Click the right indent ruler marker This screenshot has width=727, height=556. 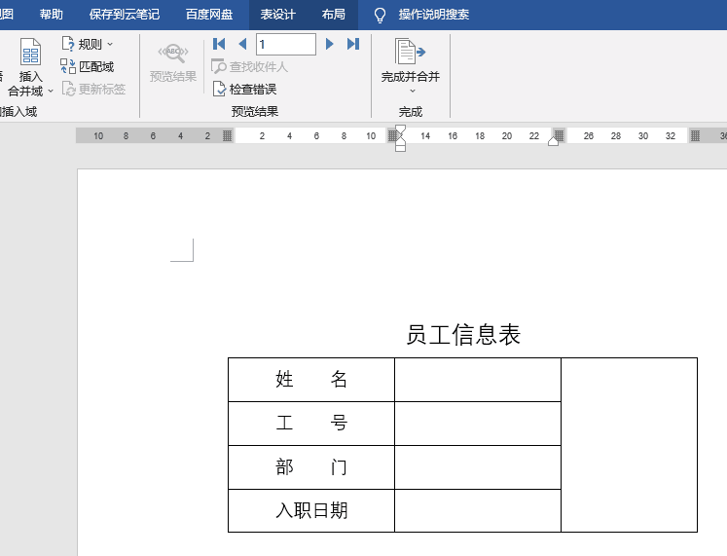tap(553, 141)
